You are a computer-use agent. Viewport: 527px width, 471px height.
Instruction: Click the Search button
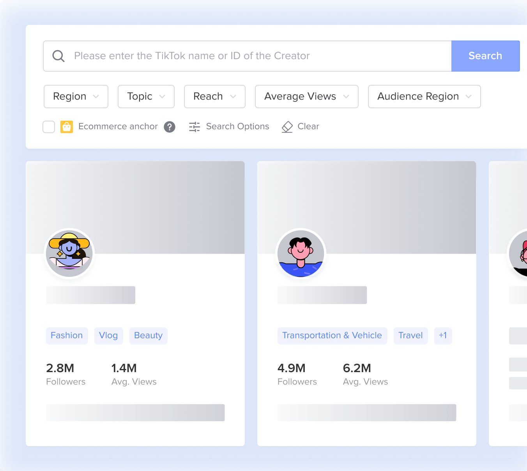coord(485,56)
